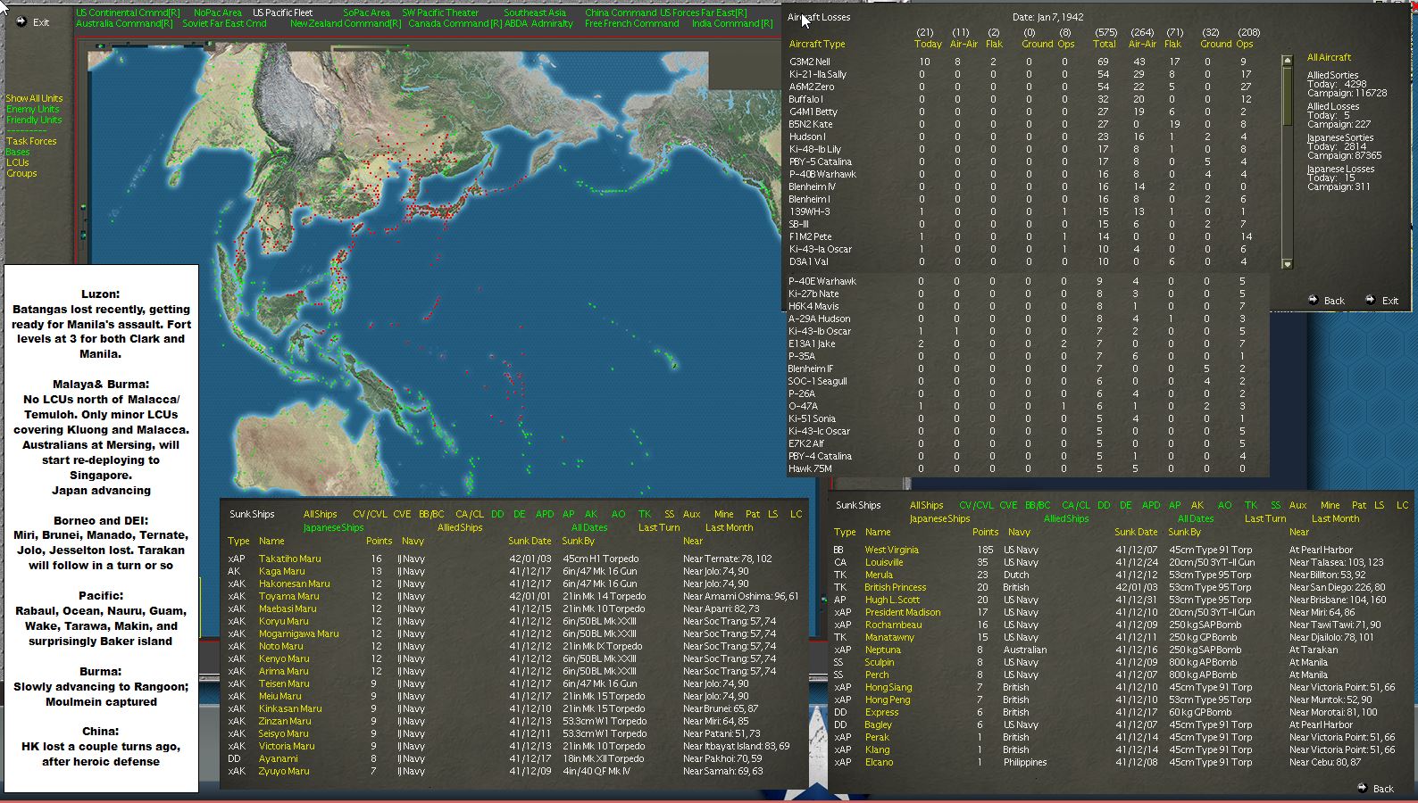Filter All Ships in lower-left Sunk Ships panel
The height and width of the screenshot is (803, 1418).
(320, 514)
